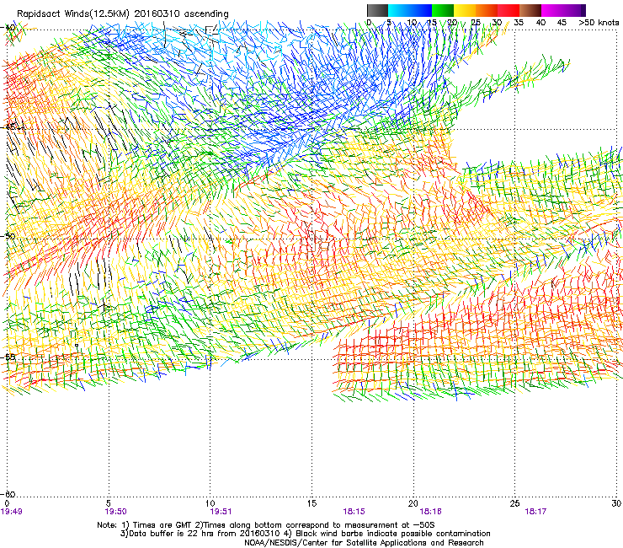Click longitude axis label '5' above 19:50
The height and width of the screenshot is (548, 623).
pyautogui.click(x=109, y=503)
